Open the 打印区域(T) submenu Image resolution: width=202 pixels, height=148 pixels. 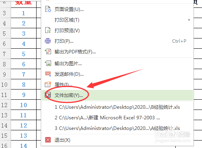(117, 20)
